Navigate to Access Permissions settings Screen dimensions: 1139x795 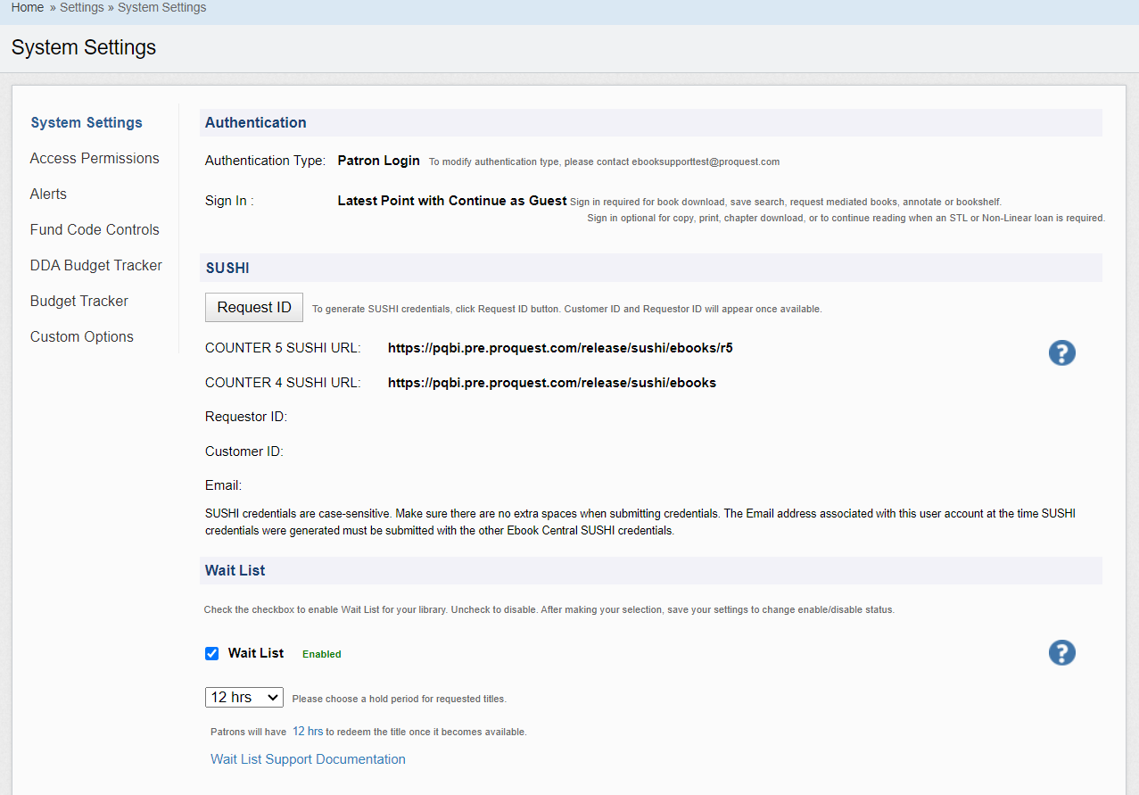click(x=94, y=158)
